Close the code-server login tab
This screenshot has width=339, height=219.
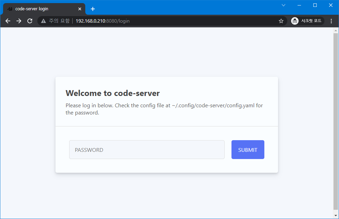tap(80, 9)
